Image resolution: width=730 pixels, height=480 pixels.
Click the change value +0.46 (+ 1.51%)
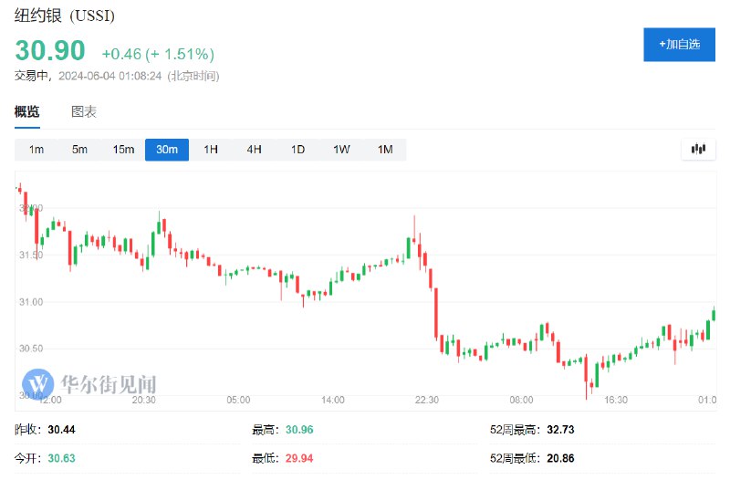coord(158,54)
